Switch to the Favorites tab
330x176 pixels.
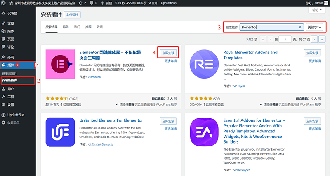pyautogui.click(x=100, y=27)
